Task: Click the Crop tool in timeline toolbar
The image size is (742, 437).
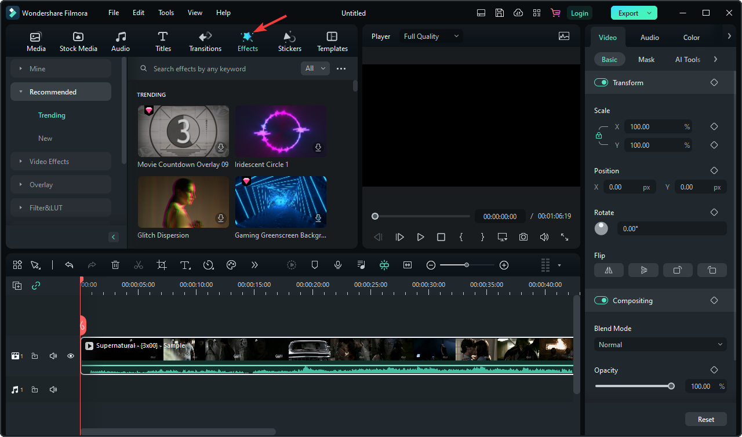Action: coord(162,265)
